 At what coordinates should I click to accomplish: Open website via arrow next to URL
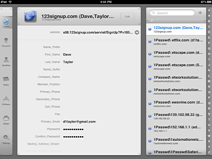coord(137,32)
